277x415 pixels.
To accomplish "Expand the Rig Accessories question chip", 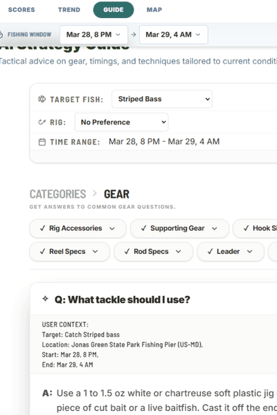I will point(78,228).
